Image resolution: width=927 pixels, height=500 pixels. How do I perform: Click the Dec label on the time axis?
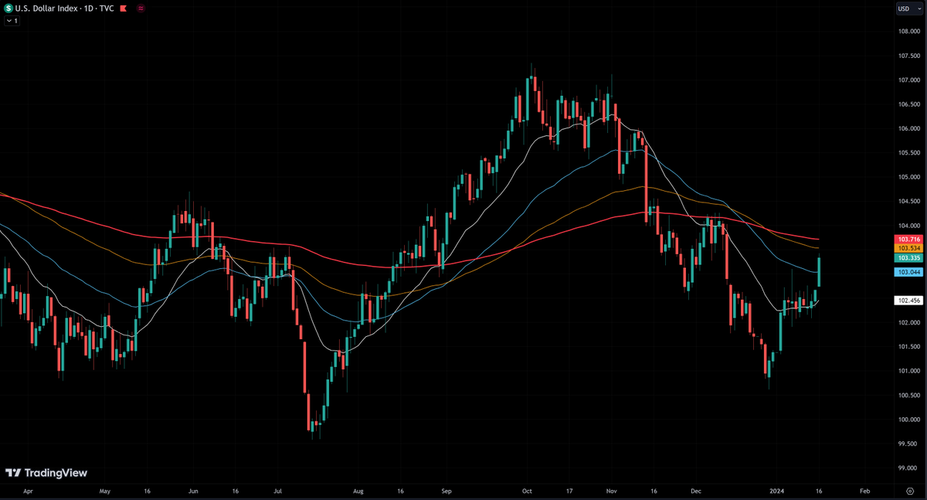(x=695, y=491)
